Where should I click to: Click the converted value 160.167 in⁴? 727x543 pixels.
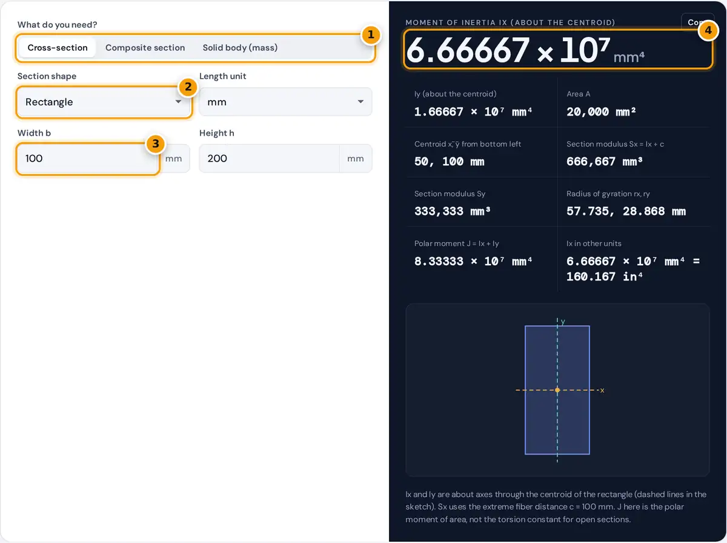604,277
